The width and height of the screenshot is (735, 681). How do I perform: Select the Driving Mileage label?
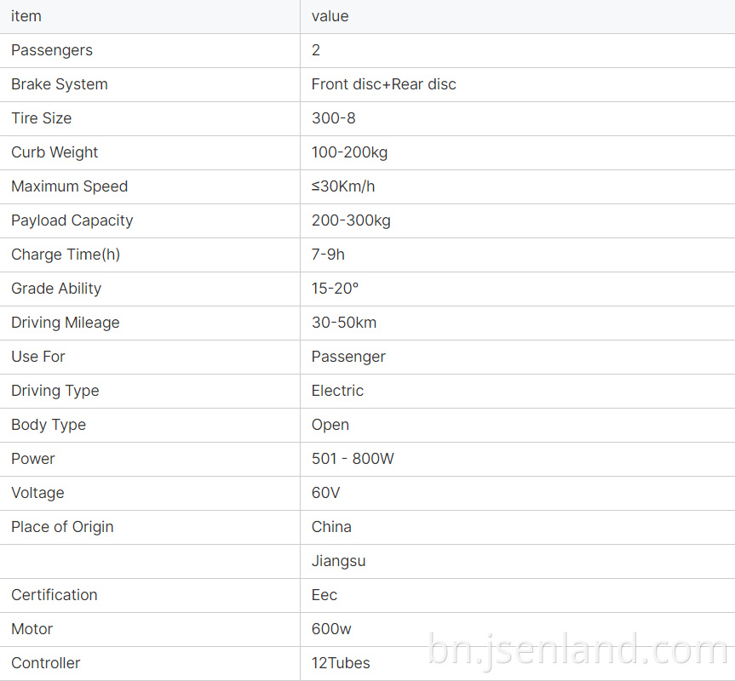(x=66, y=323)
